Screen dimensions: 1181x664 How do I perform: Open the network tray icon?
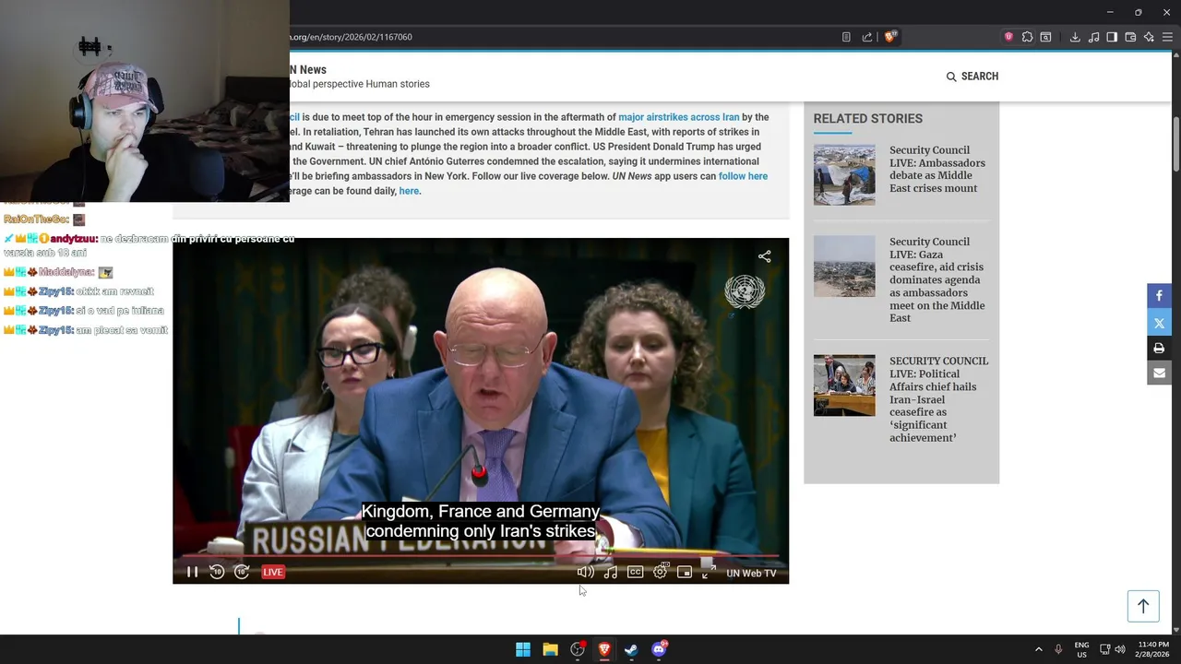pyautogui.click(x=1104, y=649)
